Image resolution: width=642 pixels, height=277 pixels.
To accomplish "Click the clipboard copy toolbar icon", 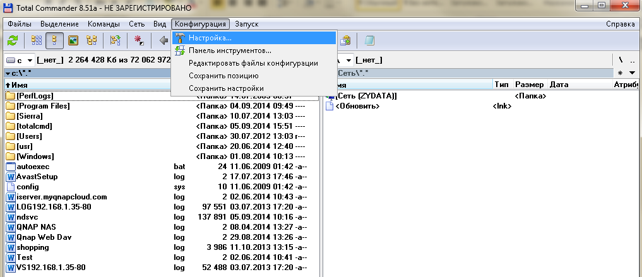I will coord(346,40).
